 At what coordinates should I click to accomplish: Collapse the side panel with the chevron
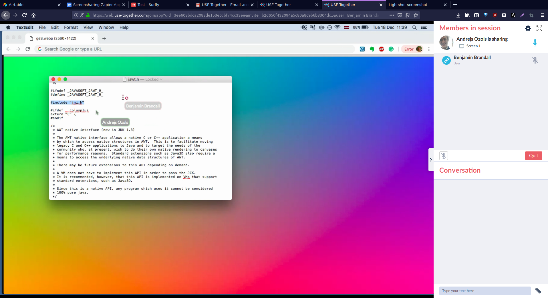[x=431, y=160]
